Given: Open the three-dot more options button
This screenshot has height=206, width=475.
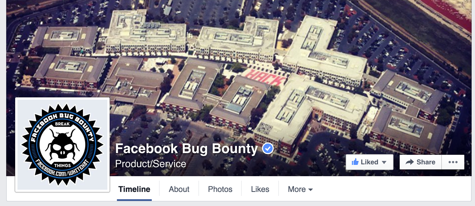Looking at the screenshot, I should pos(453,162).
